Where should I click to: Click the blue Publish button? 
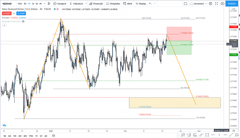(x=232, y=4)
